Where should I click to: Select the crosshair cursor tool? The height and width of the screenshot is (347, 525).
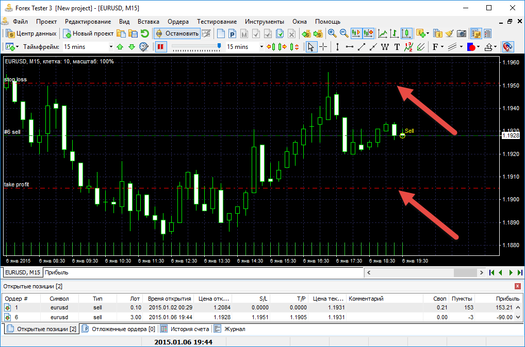pos(323,47)
